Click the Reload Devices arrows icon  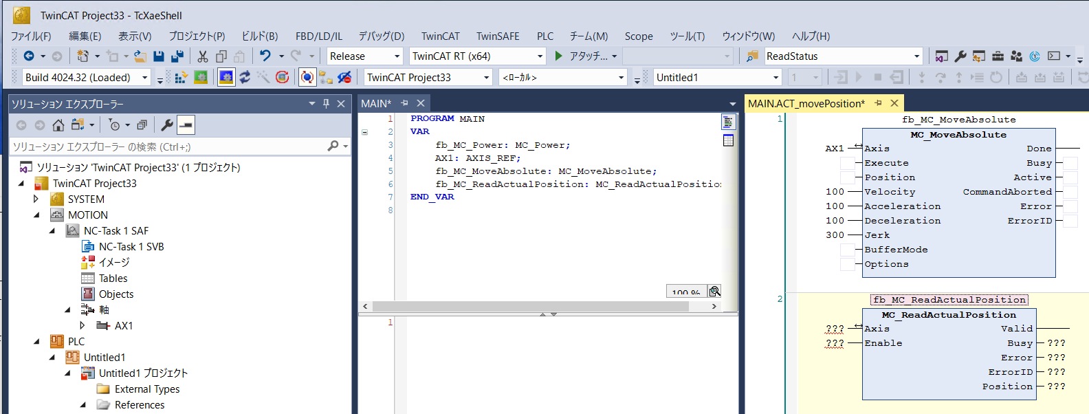click(245, 78)
